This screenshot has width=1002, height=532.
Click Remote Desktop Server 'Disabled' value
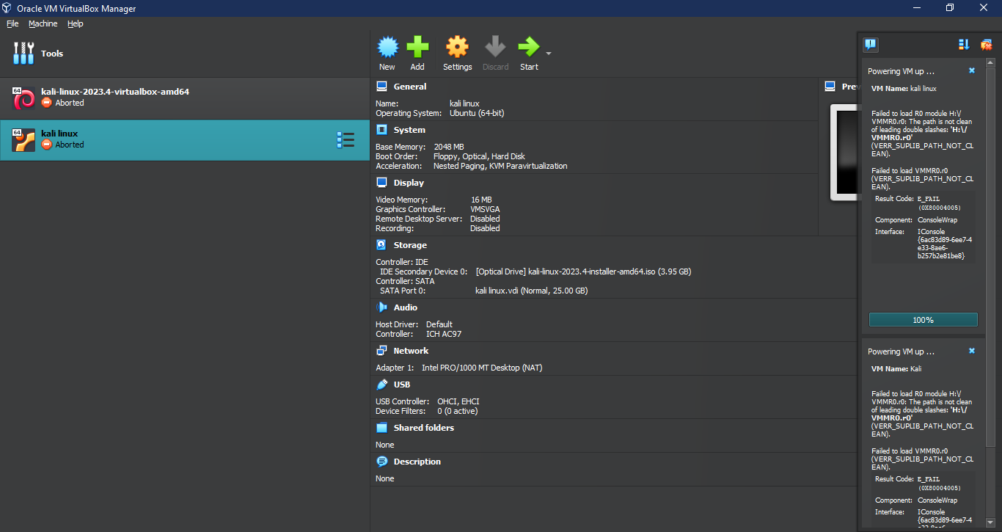click(485, 219)
